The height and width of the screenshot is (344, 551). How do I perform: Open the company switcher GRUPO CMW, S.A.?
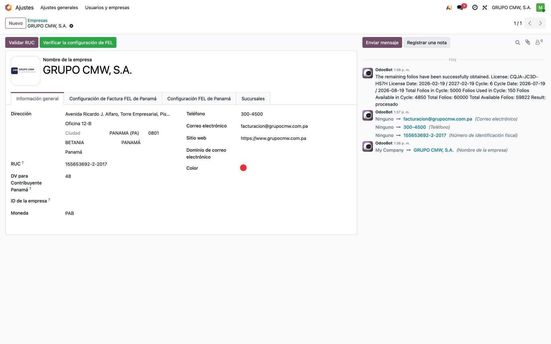click(x=511, y=7)
